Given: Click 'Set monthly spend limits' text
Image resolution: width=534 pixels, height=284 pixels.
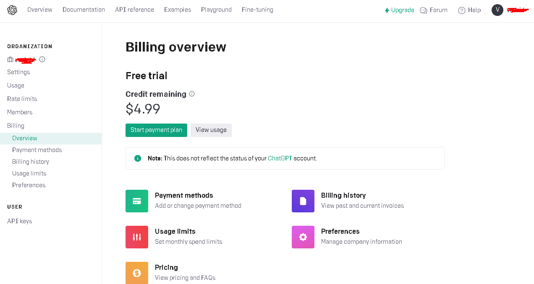Looking at the screenshot, I should coord(188,242).
